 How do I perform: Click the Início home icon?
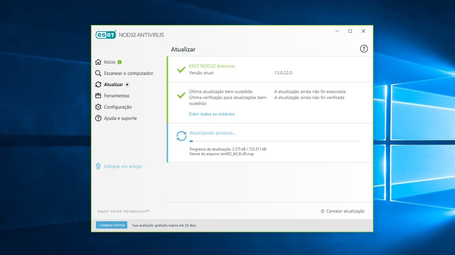click(98, 62)
